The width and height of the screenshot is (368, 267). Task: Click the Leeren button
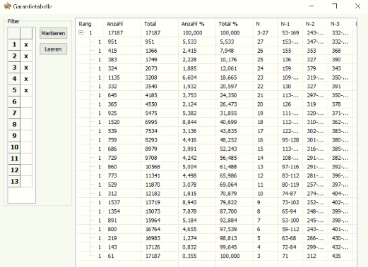click(x=53, y=49)
